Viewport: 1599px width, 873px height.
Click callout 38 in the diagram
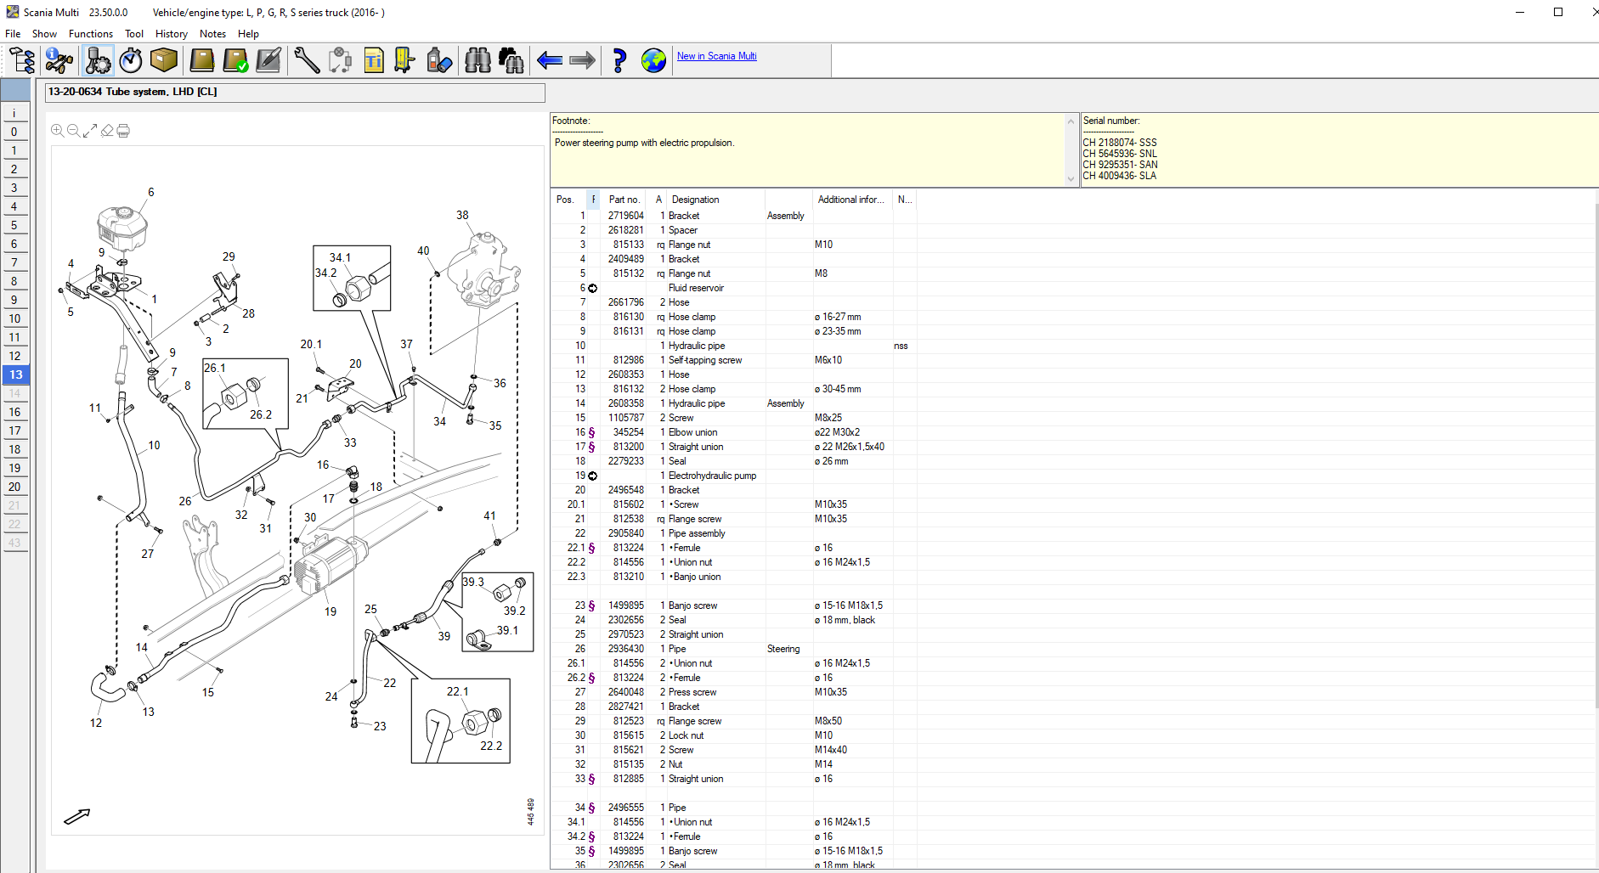coord(462,215)
